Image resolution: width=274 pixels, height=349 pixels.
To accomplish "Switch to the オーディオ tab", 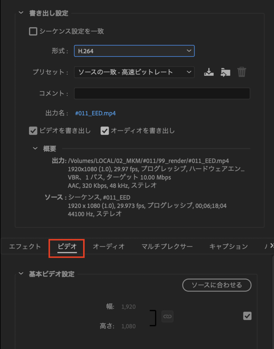I will click(x=109, y=246).
